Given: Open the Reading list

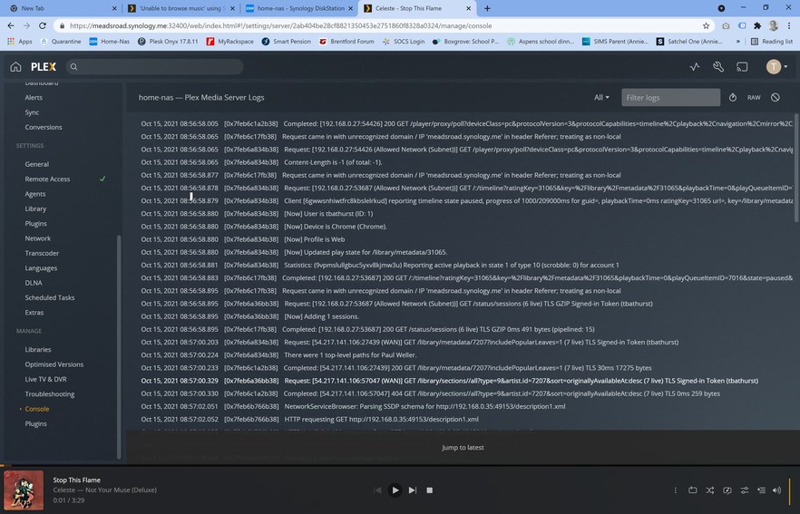Looking at the screenshot, I should click(771, 42).
